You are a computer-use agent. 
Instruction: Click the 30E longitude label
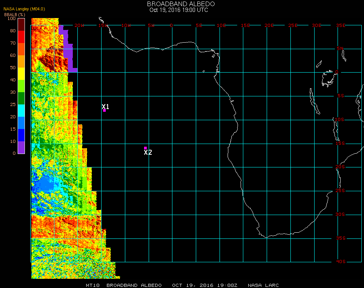316,25
